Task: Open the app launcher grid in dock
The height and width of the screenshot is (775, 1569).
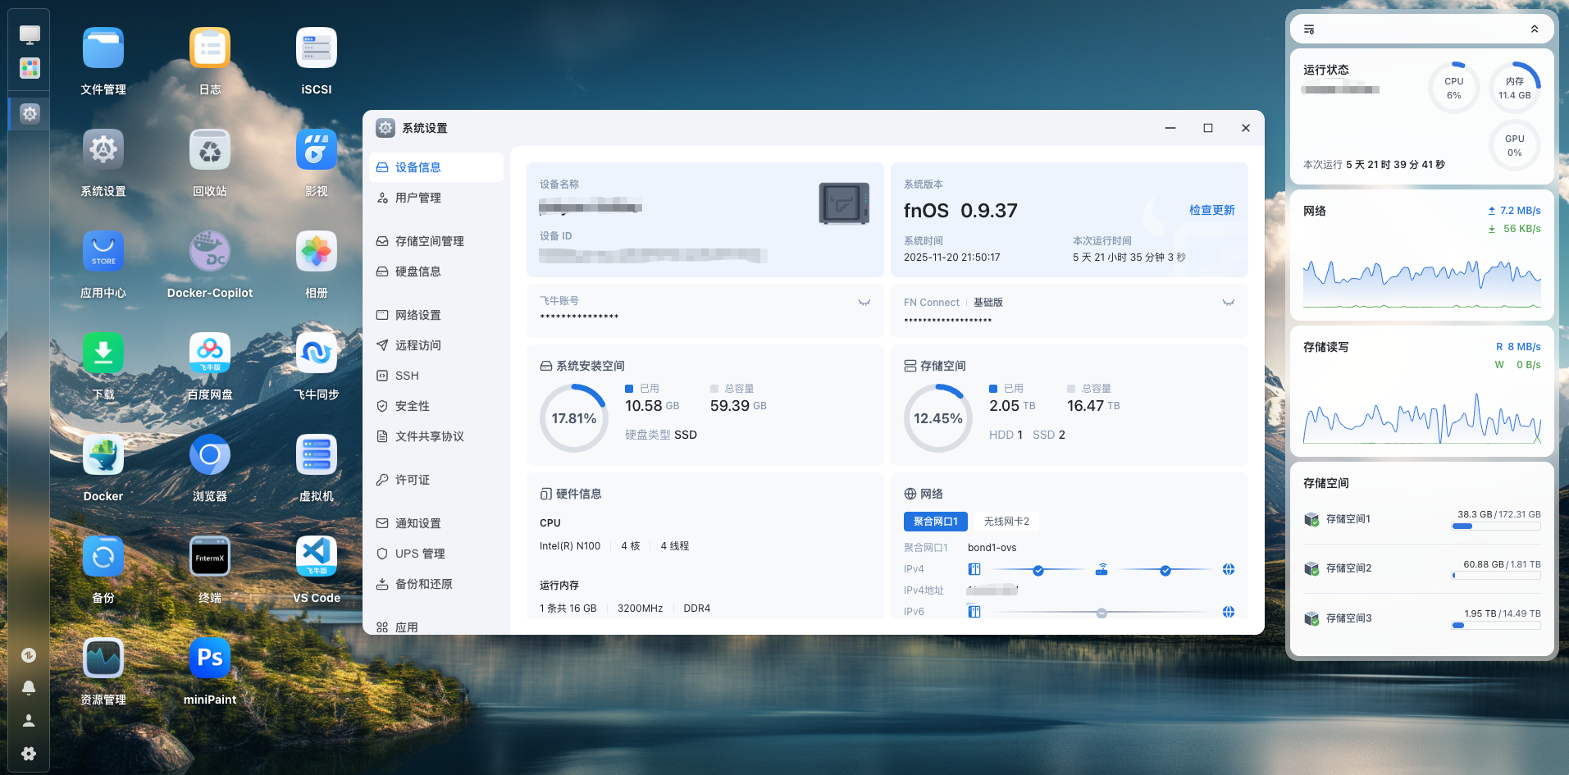Action: click(30, 68)
